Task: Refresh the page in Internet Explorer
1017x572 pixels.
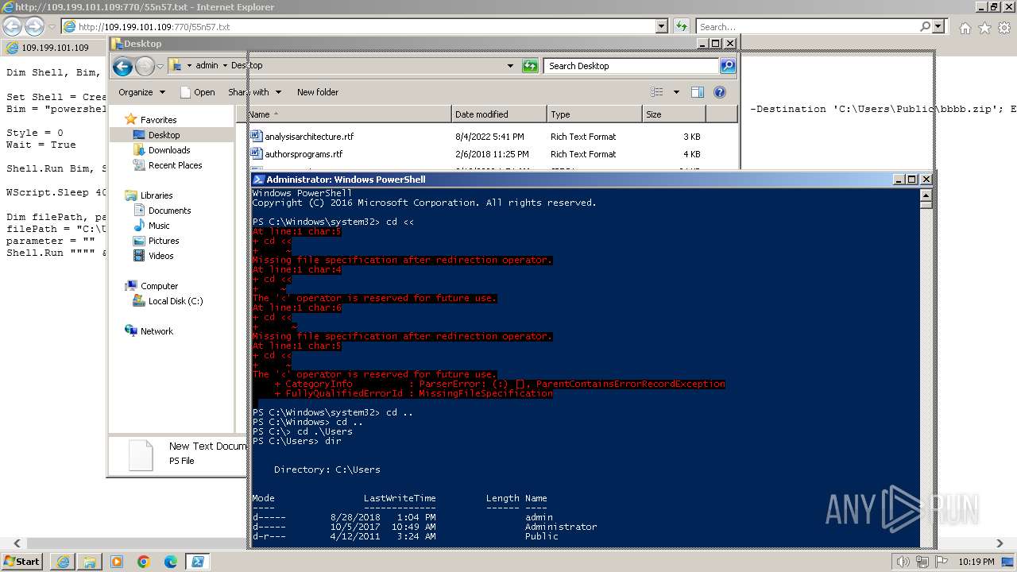Action: (x=681, y=26)
